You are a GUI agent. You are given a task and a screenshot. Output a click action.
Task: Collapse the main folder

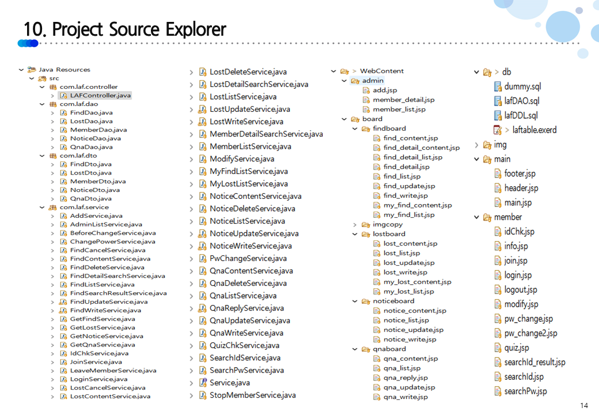point(476,159)
